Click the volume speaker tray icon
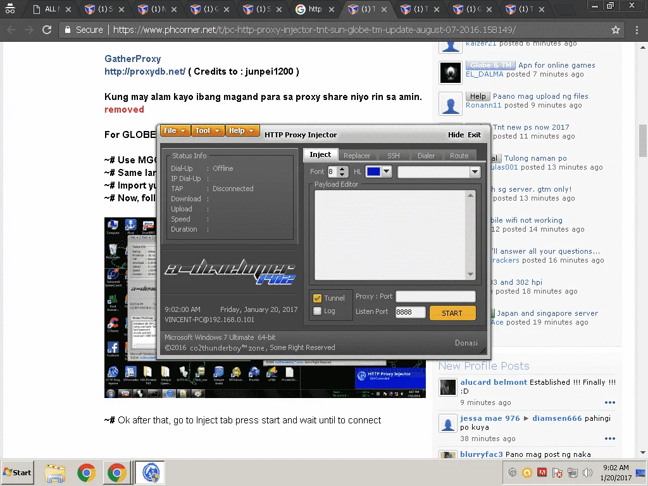 click(x=587, y=472)
